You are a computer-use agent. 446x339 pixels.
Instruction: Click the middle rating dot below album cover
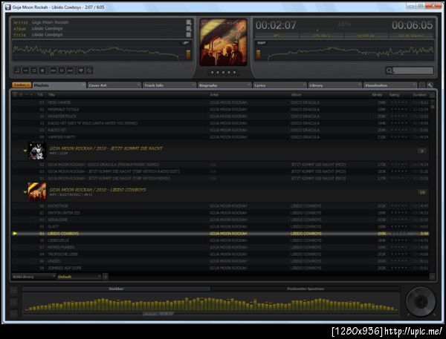point(223,73)
